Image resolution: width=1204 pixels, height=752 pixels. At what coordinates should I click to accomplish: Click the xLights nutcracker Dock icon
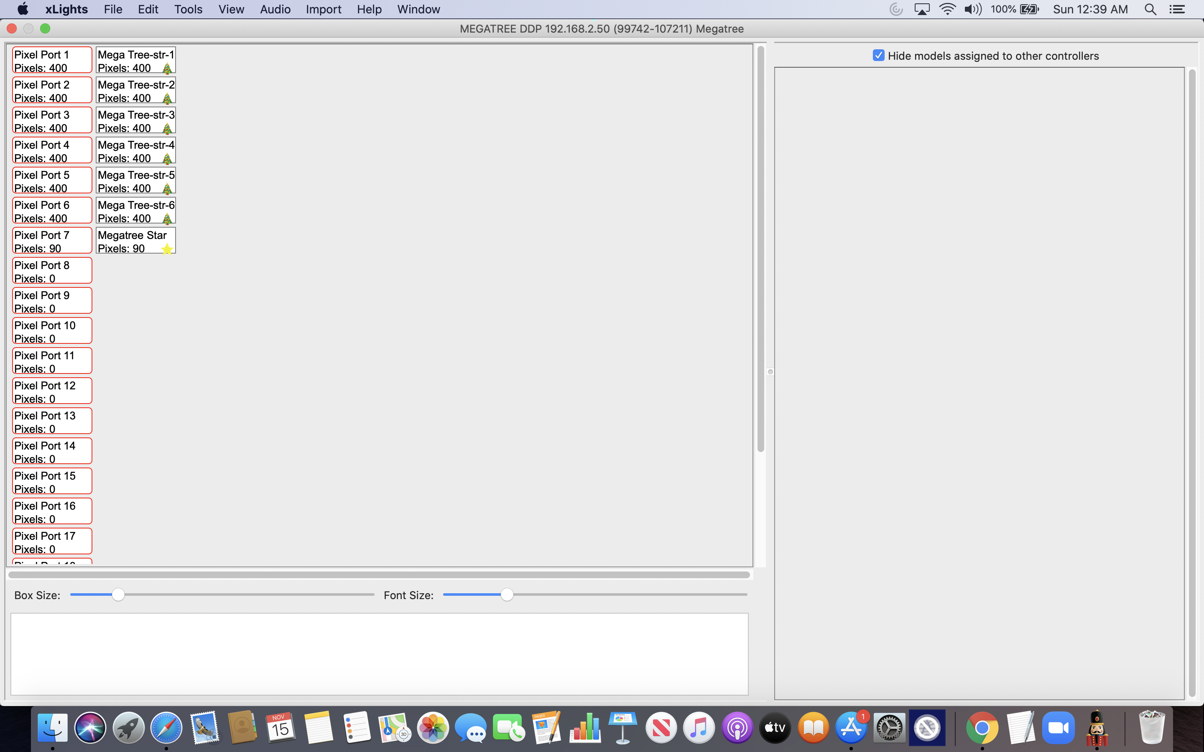click(x=1097, y=728)
